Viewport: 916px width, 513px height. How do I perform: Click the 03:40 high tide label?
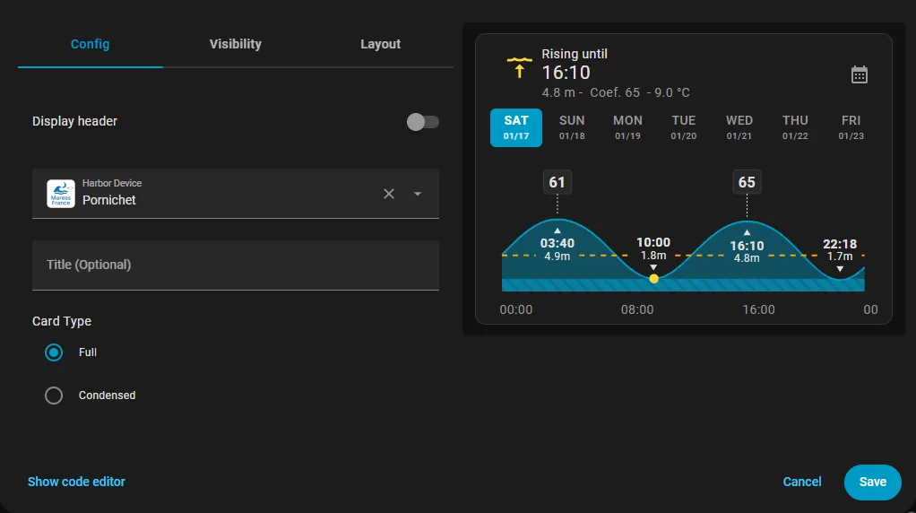coord(557,243)
